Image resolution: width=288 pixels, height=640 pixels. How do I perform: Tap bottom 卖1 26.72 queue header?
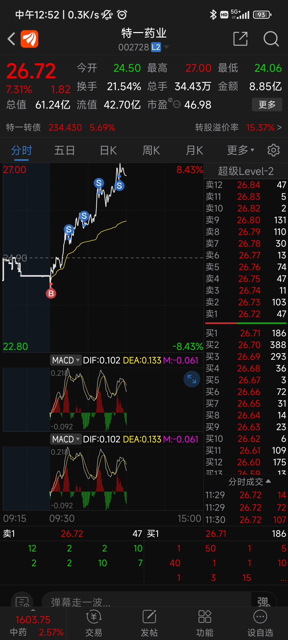(72, 534)
